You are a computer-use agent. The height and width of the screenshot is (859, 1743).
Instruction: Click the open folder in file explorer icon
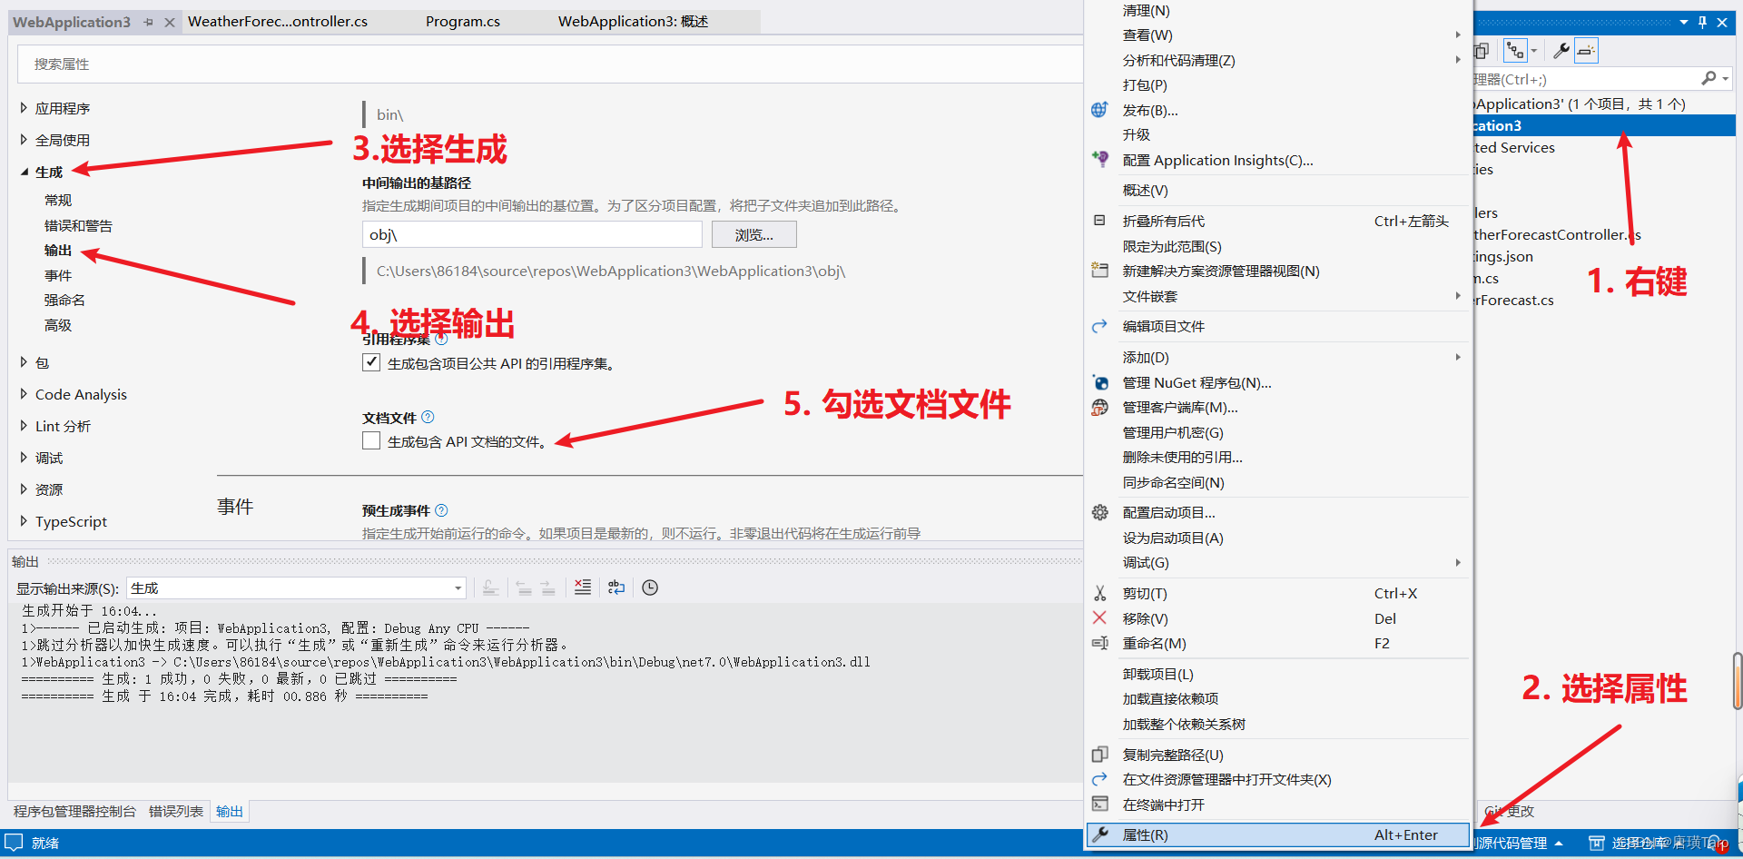point(1099,779)
